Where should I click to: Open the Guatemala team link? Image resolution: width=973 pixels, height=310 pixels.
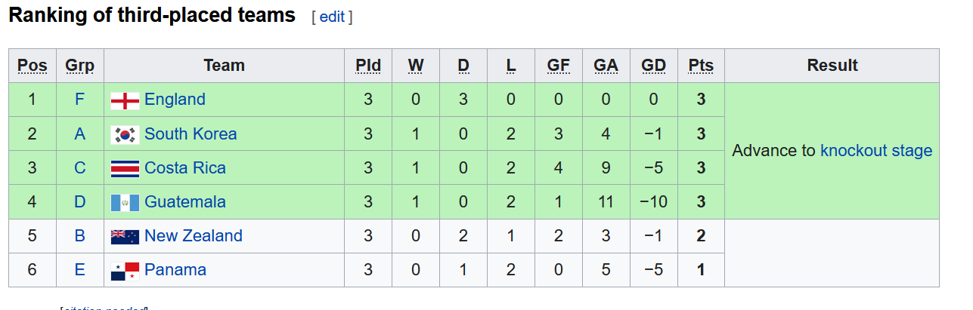[185, 201]
